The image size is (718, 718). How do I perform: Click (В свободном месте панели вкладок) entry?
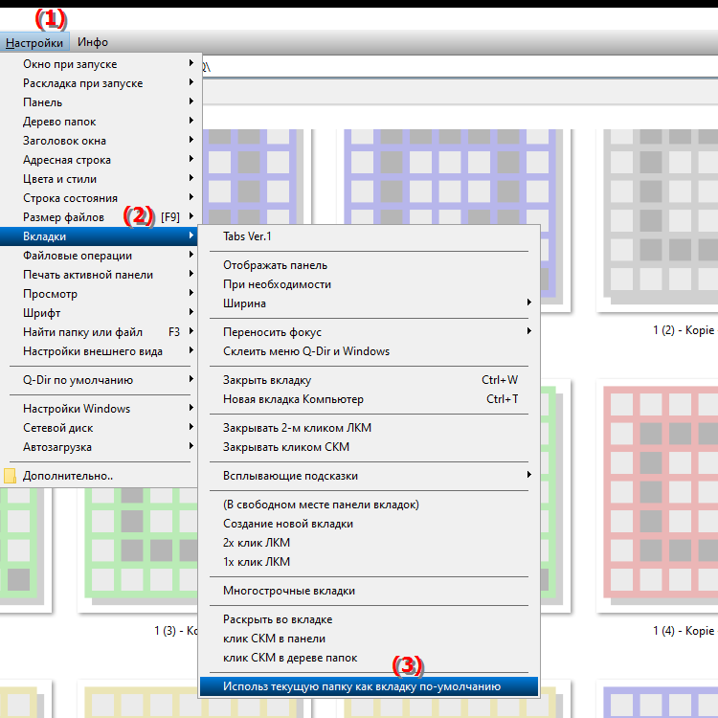pos(370,505)
